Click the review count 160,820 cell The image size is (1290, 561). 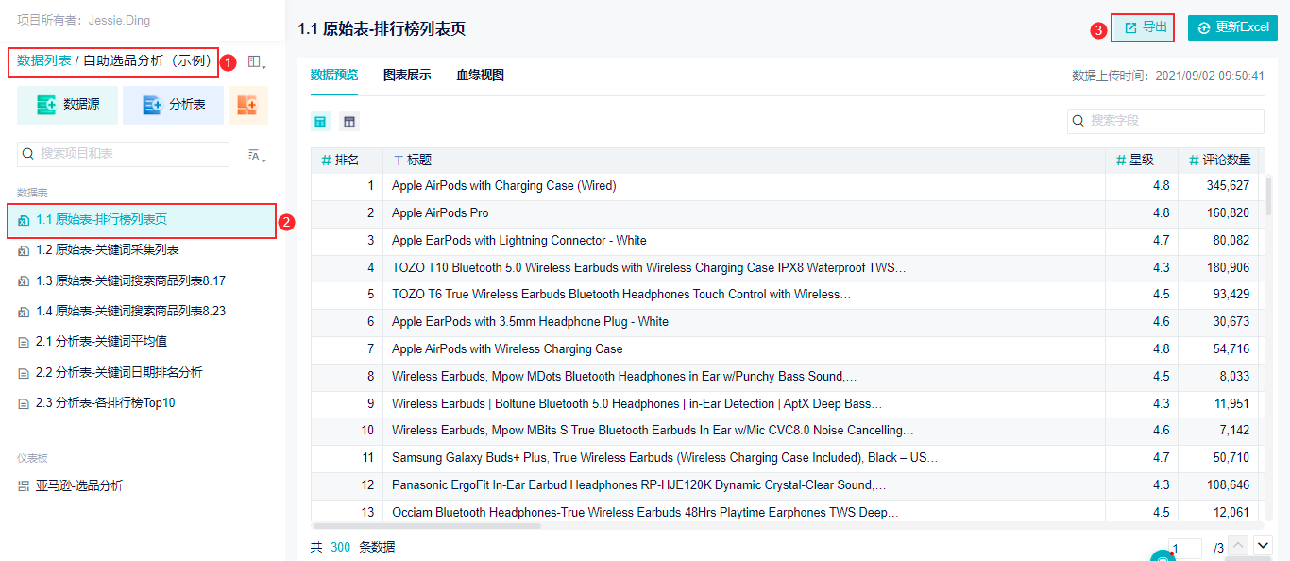[x=1228, y=213]
